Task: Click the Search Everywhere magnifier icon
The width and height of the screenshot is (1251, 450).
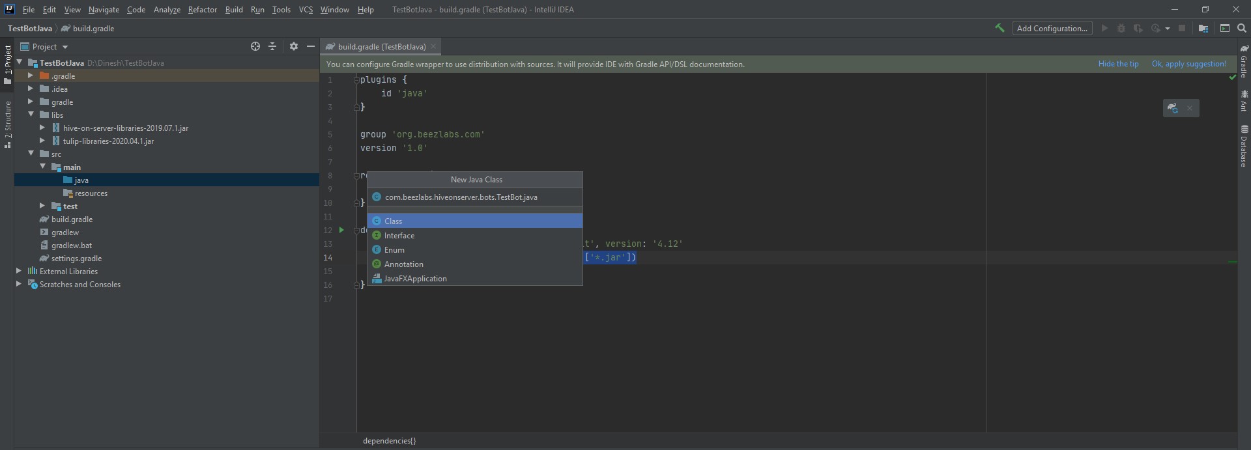Action: click(1242, 28)
